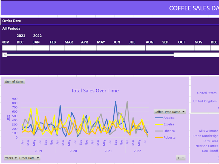Click the Arabica legend entry

[x=165, y=118]
